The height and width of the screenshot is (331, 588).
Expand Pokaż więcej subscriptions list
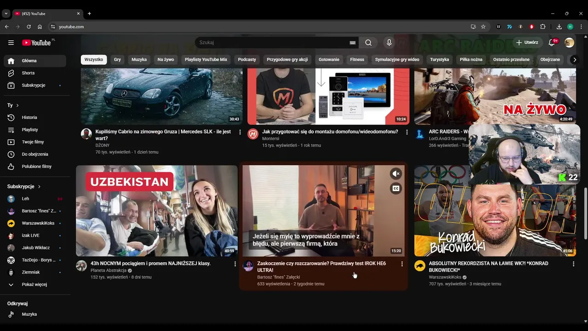pos(35,285)
